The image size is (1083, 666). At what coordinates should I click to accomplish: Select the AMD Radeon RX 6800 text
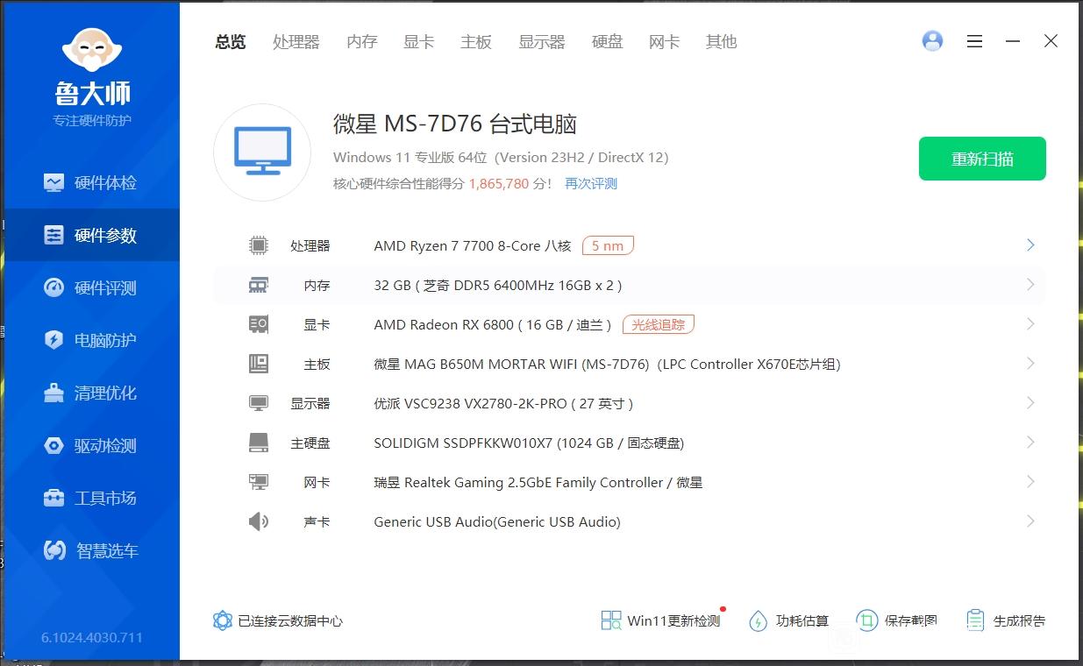(x=493, y=325)
